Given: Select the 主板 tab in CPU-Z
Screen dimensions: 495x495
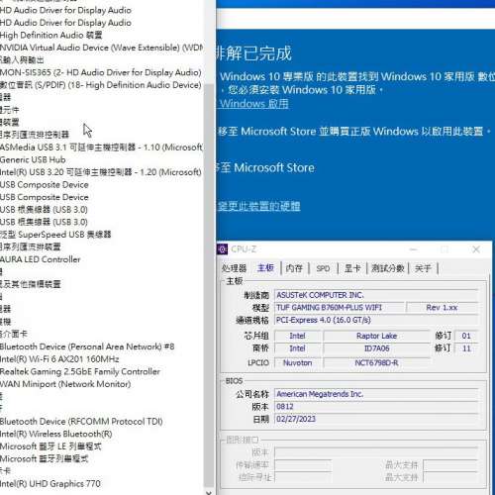Looking at the screenshot, I should click(265, 268).
